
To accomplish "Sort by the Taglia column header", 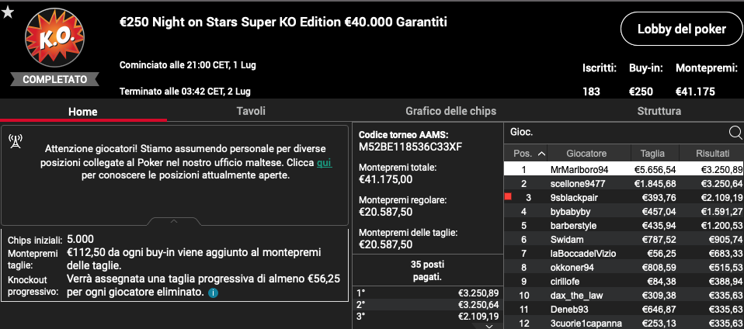I will tap(652, 154).
